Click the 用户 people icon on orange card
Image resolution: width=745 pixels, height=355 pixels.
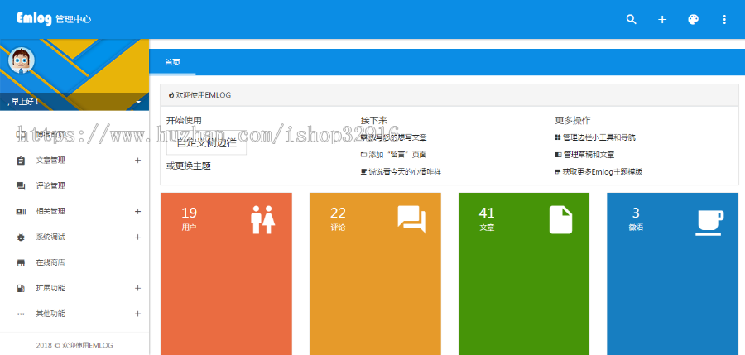(x=262, y=220)
